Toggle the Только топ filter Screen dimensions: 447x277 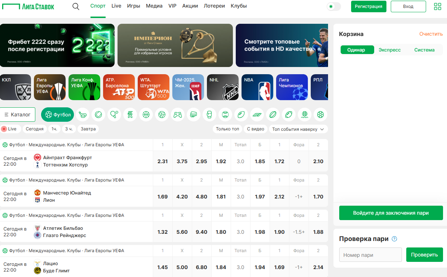(x=227, y=129)
